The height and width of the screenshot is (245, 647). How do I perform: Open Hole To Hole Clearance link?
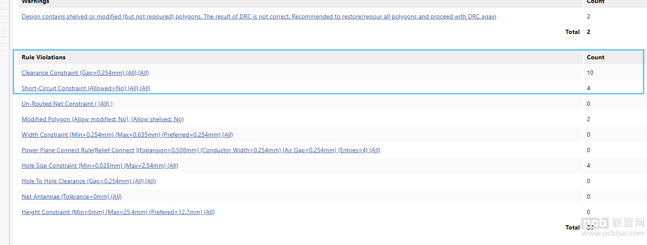coord(89,181)
